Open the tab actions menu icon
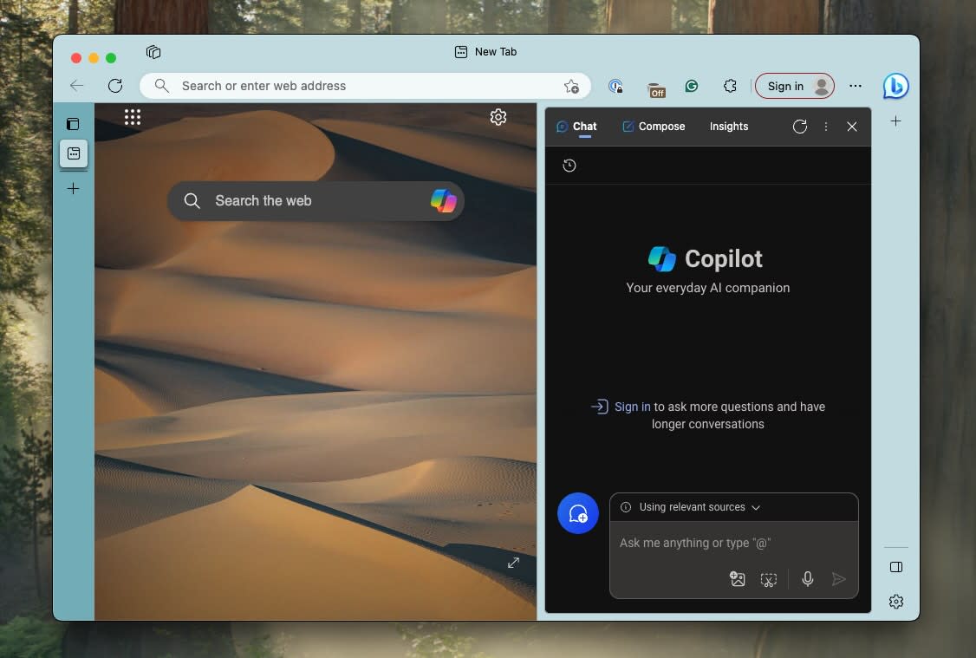 coord(73,124)
